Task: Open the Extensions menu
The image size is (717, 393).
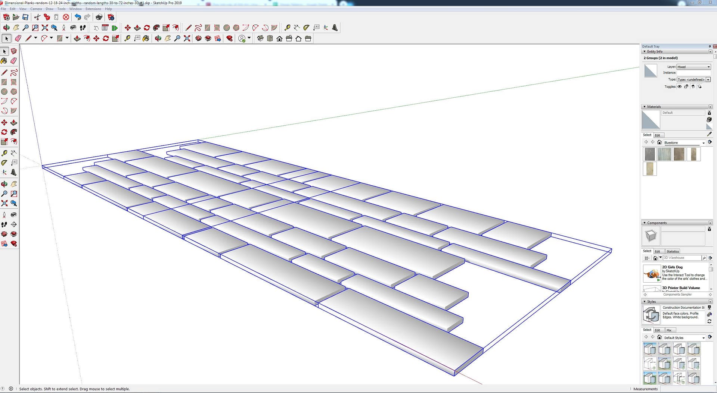Action: click(x=93, y=9)
